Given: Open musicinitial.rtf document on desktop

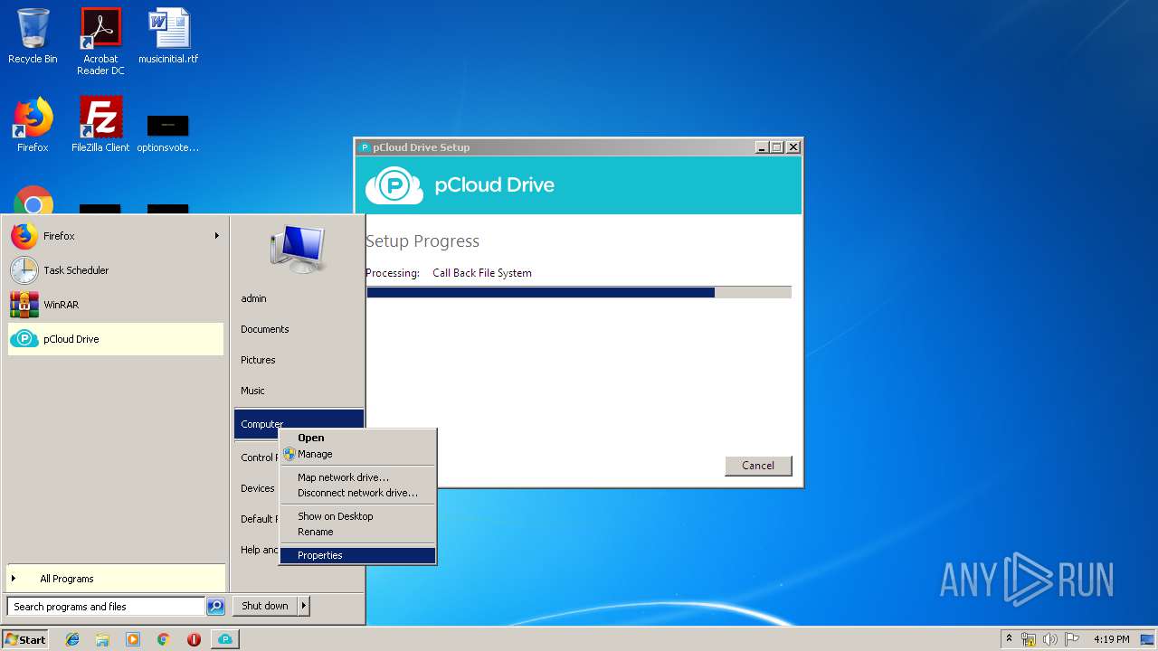Looking at the screenshot, I should pyautogui.click(x=168, y=36).
